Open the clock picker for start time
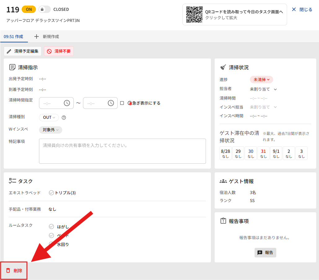Screen dimensions: 319x280 point(67,103)
